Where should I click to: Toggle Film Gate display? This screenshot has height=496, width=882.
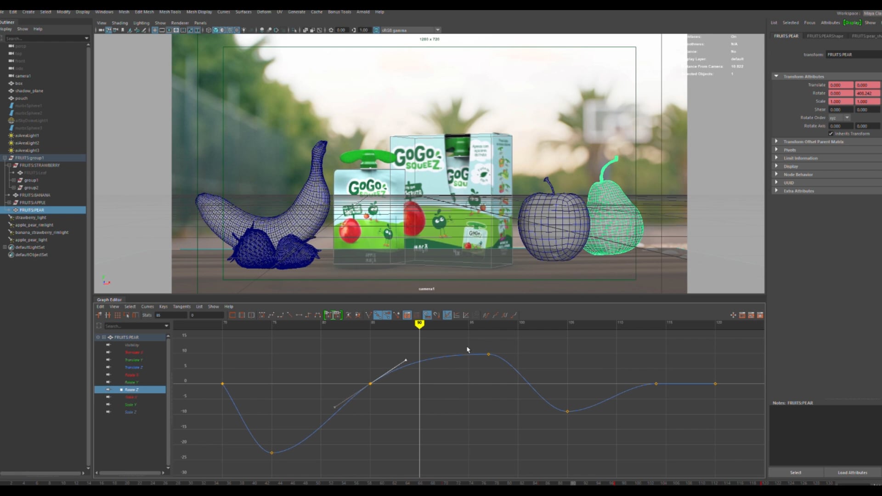(162, 30)
